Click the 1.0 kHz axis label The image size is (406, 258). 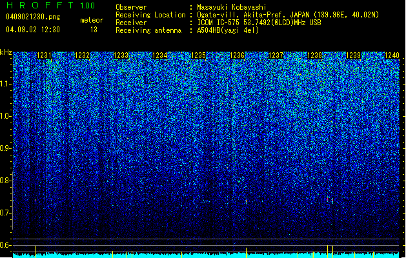[x=6, y=116]
